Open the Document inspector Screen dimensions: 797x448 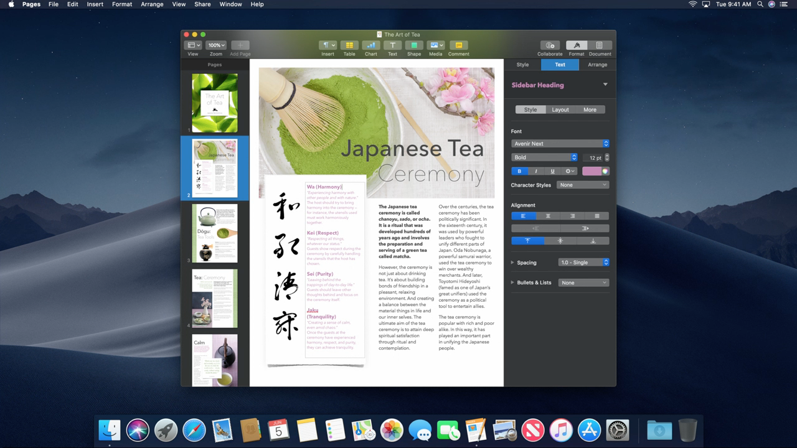point(600,45)
